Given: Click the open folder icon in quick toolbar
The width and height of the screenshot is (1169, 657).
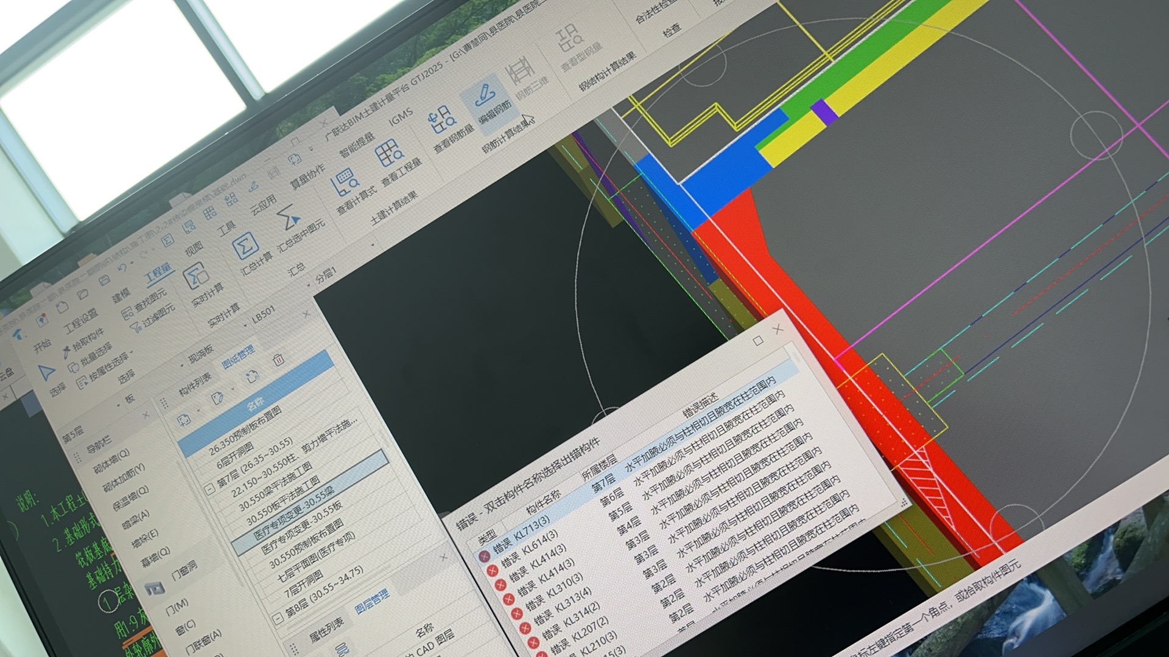Looking at the screenshot, I should click(83, 294).
